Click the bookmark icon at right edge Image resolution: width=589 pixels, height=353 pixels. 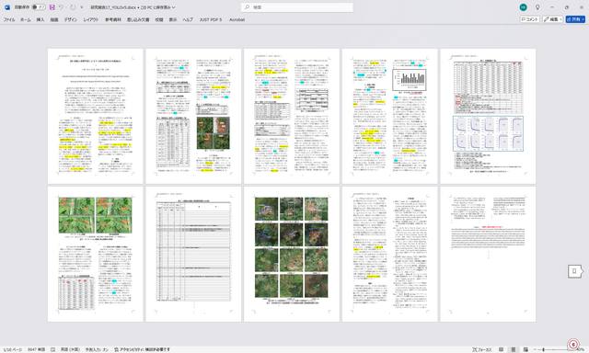coord(574,271)
